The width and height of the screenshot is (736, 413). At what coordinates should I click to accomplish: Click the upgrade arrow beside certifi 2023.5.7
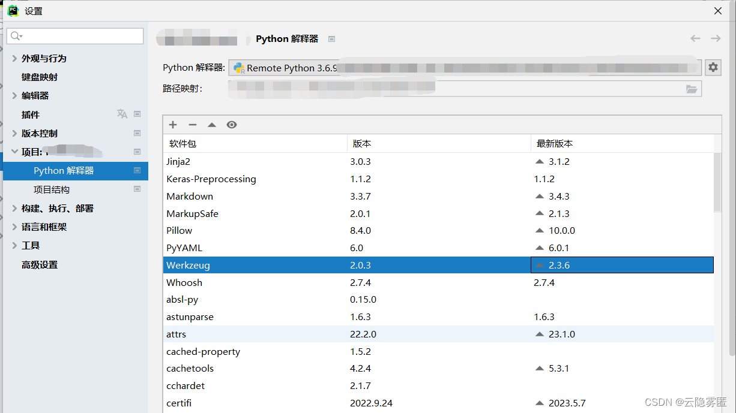pos(539,403)
